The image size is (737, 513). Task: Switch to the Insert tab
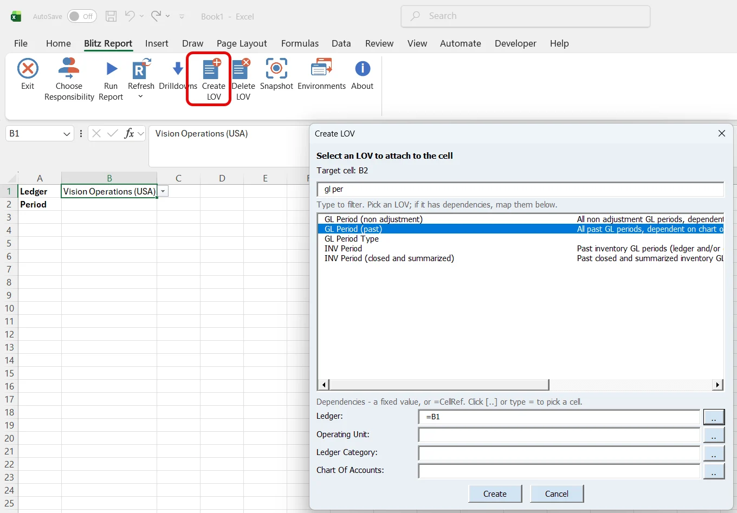pos(157,43)
